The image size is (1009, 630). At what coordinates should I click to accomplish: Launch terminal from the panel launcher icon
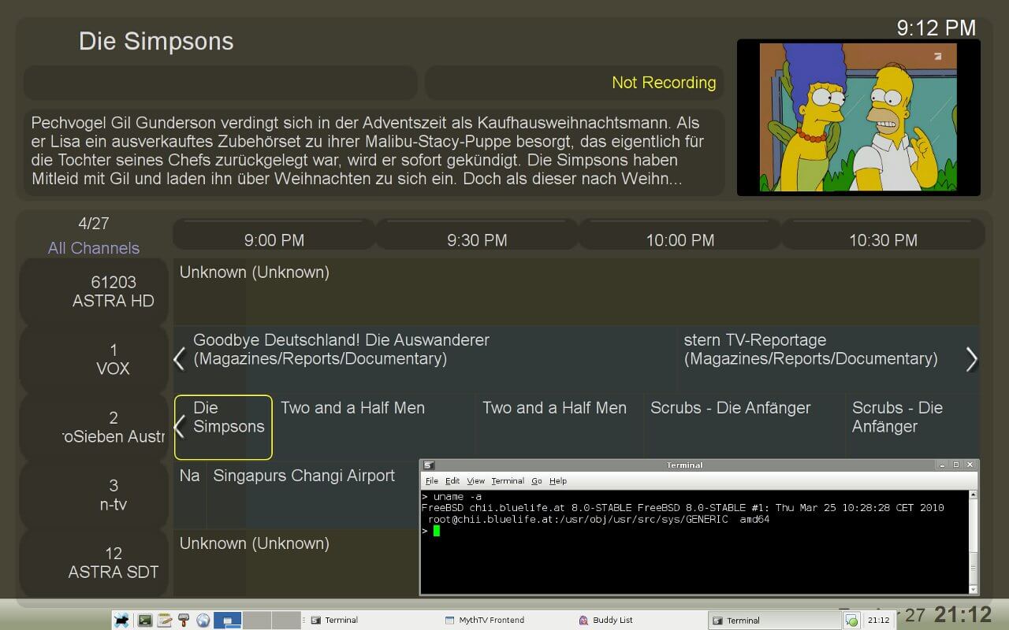[145, 620]
